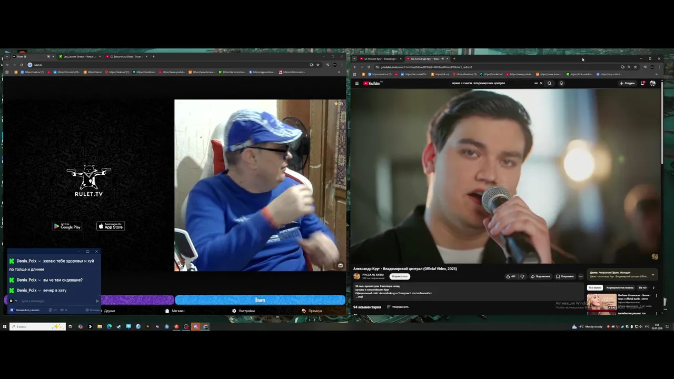
Task: Open Microsoft Edge from the taskbar
Action: pyautogui.click(x=109, y=326)
